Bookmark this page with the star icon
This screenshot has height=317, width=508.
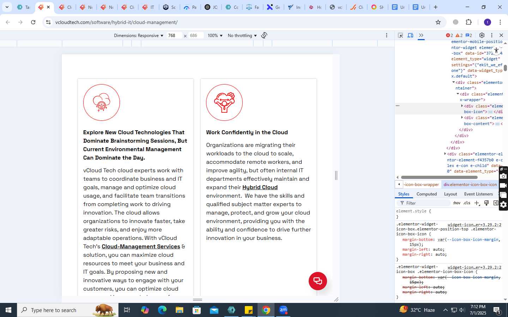coord(438,22)
